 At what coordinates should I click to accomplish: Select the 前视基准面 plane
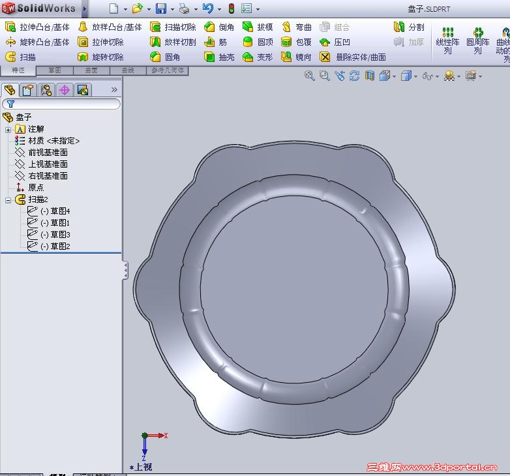click(x=41, y=153)
